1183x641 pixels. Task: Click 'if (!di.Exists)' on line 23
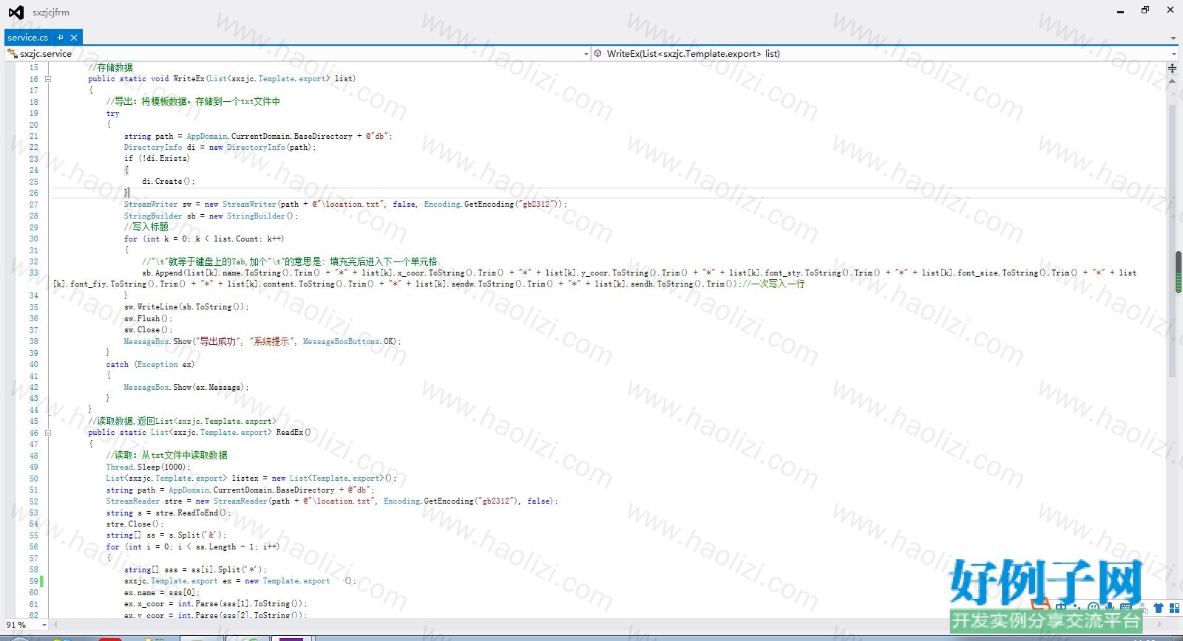[157, 159]
